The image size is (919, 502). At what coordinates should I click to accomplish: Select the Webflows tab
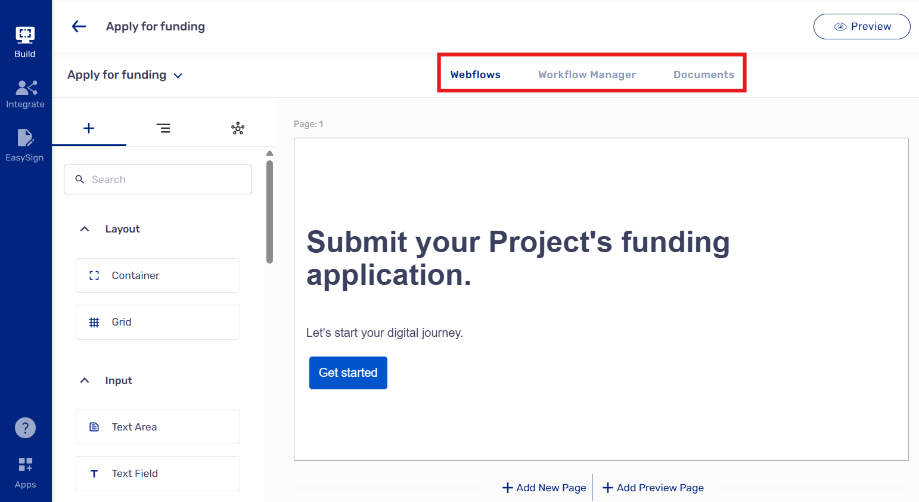[475, 75]
